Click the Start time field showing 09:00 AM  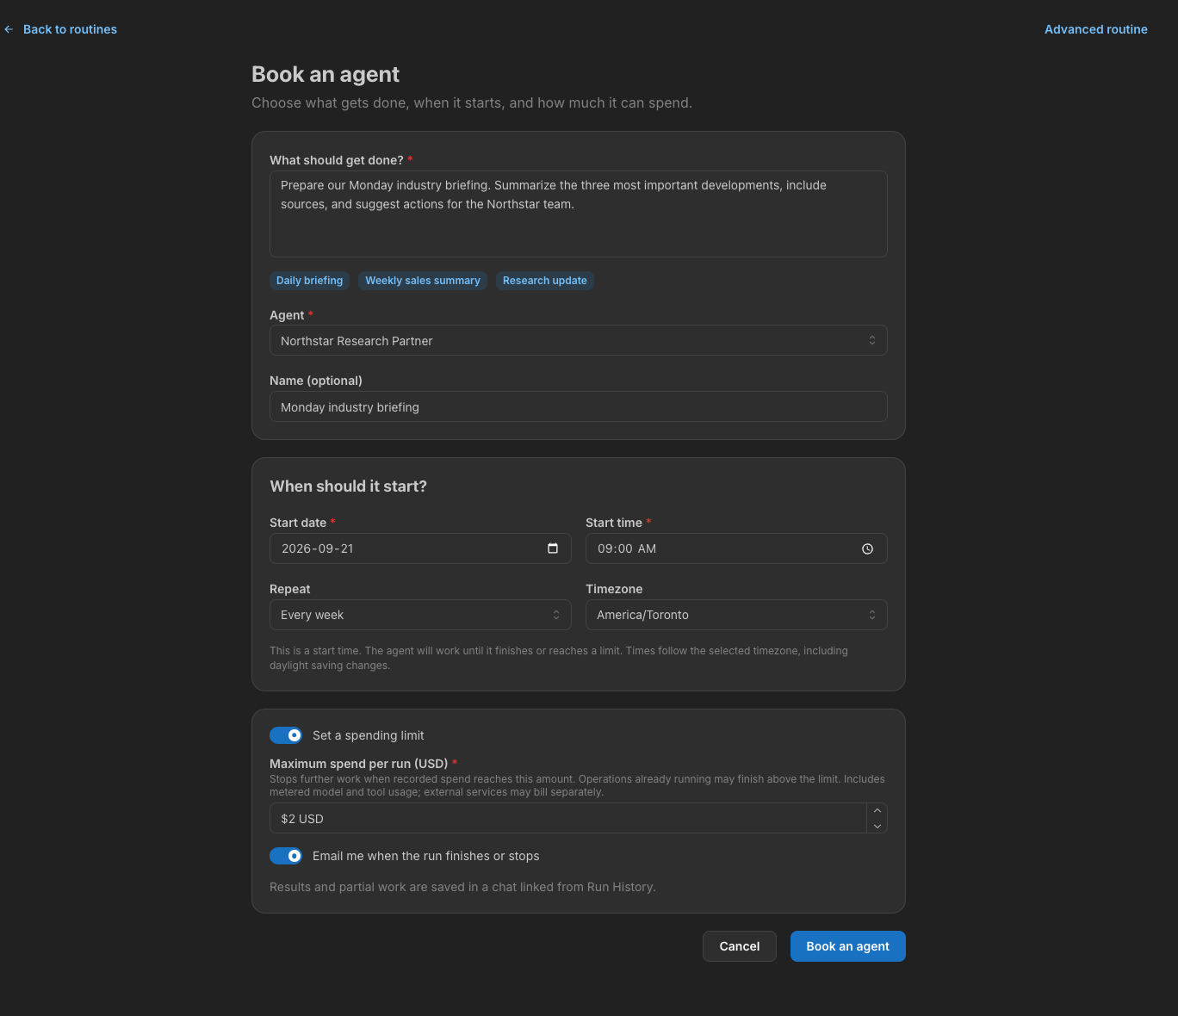click(x=736, y=548)
